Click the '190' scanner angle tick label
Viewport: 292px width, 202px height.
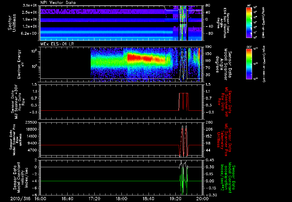pos(209,47)
